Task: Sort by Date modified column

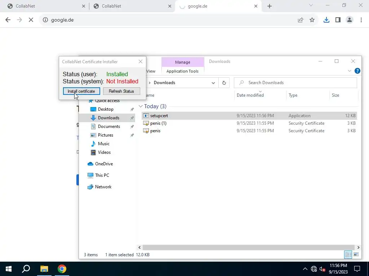Action: point(260,95)
